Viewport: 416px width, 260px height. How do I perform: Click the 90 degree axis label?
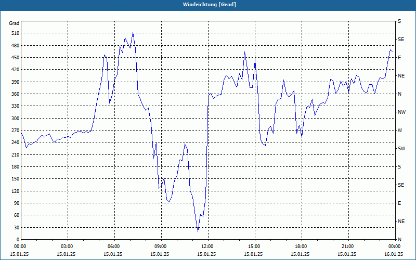pos(17,203)
